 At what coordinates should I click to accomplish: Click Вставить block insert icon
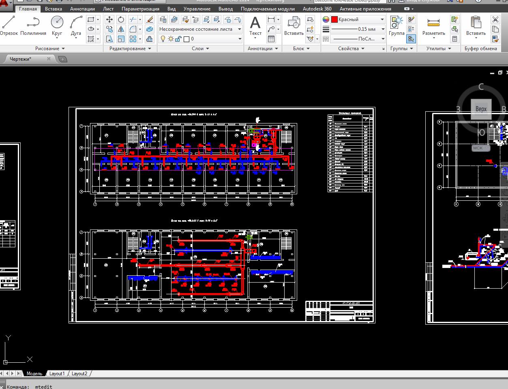tap(294, 26)
